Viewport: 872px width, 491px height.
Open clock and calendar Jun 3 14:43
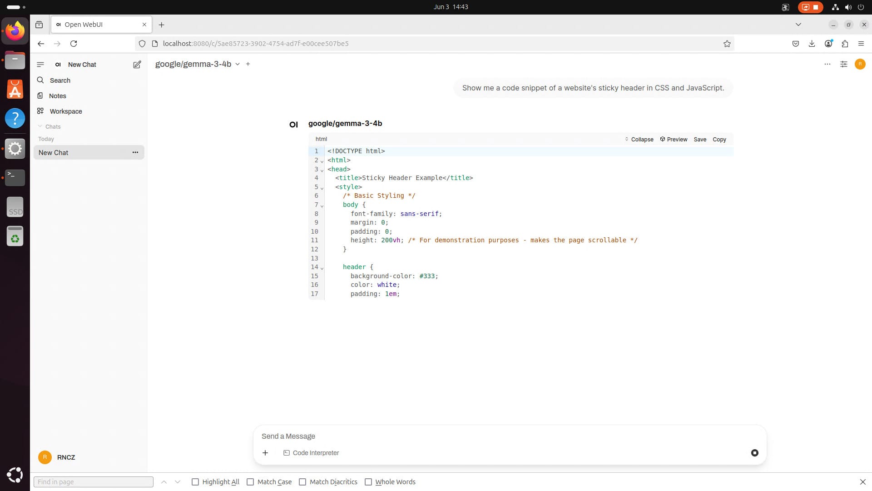[x=451, y=7]
